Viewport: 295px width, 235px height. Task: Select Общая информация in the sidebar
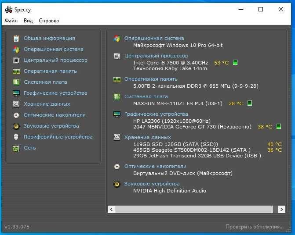49,38
